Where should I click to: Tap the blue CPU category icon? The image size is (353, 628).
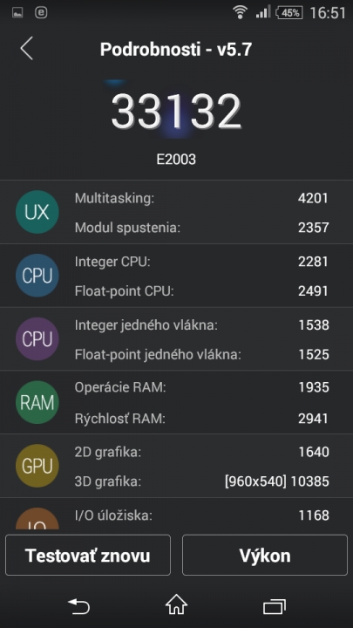[37, 276]
